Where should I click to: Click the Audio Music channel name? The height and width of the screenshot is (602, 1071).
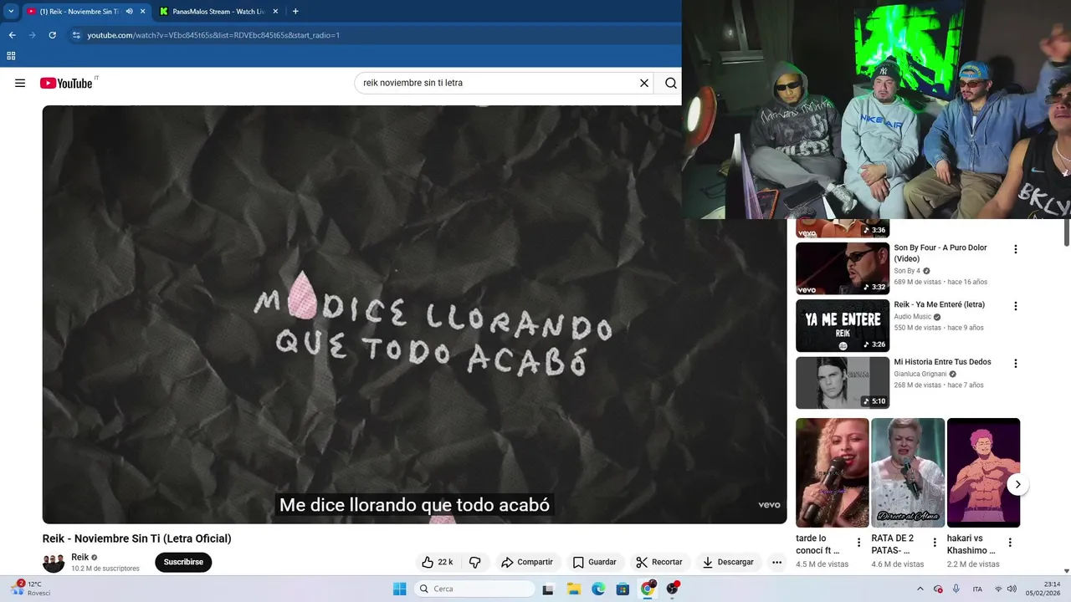click(x=912, y=317)
